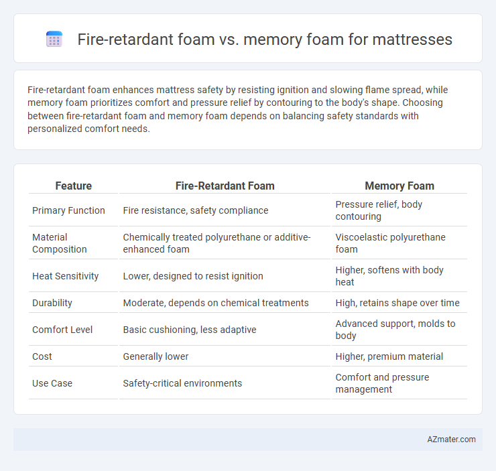Select the 'Heat Sensitivity' row label

(66, 276)
